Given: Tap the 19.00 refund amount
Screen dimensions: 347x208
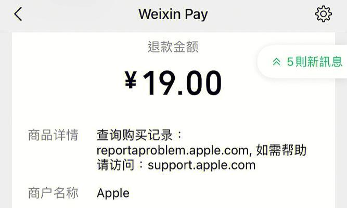Looking at the screenshot, I should tap(182, 83).
